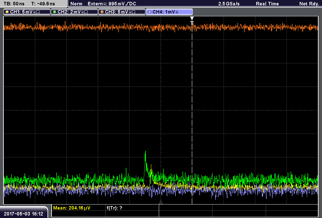Viewport: 322px width, 218px height.
Task: Click the CH3 orange ground level marker
Action: tap(7, 28)
